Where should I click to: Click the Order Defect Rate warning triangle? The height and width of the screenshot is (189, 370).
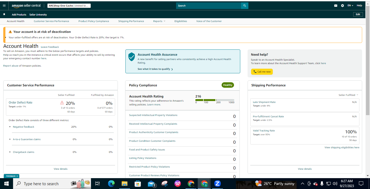tap(62, 103)
